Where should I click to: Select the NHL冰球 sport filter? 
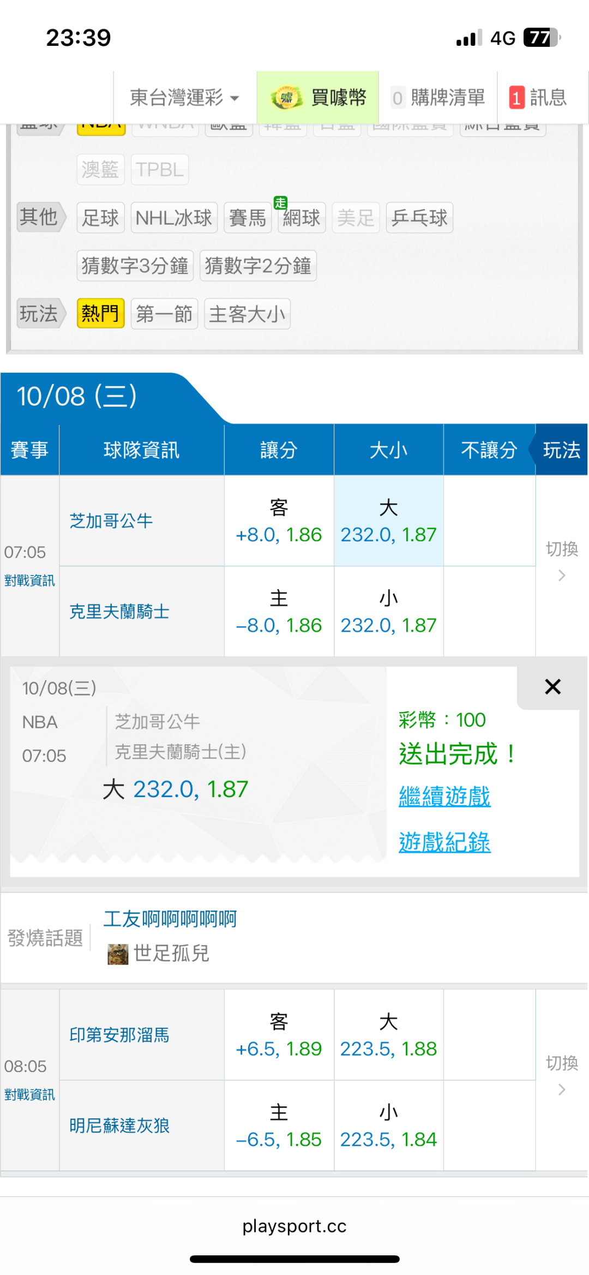click(174, 218)
